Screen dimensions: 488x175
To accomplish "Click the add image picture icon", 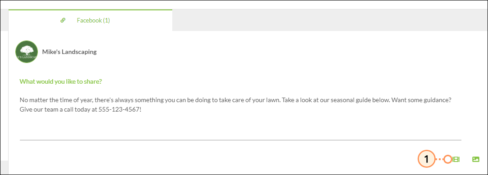I will tap(476, 159).
